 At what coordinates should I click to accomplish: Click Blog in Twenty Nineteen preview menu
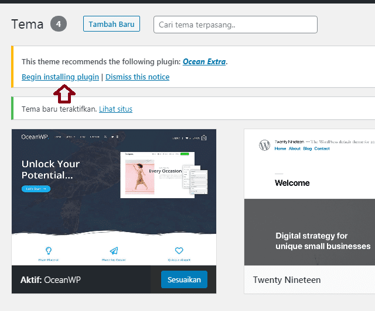[x=308, y=148]
